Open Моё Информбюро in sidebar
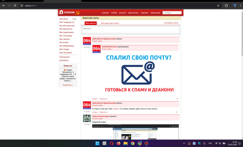The image size is (243, 147). point(67,46)
